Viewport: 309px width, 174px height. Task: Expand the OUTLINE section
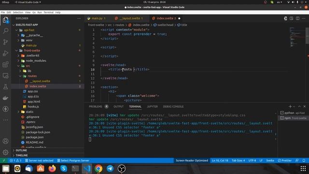48,150
